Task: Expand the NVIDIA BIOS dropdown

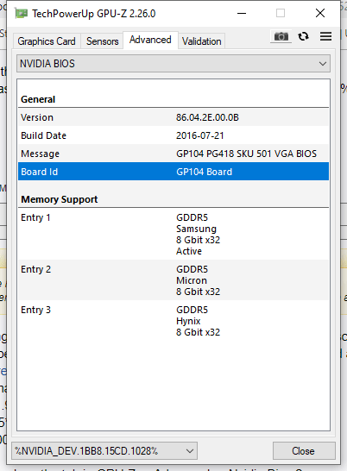Action: [x=173, y=63]
